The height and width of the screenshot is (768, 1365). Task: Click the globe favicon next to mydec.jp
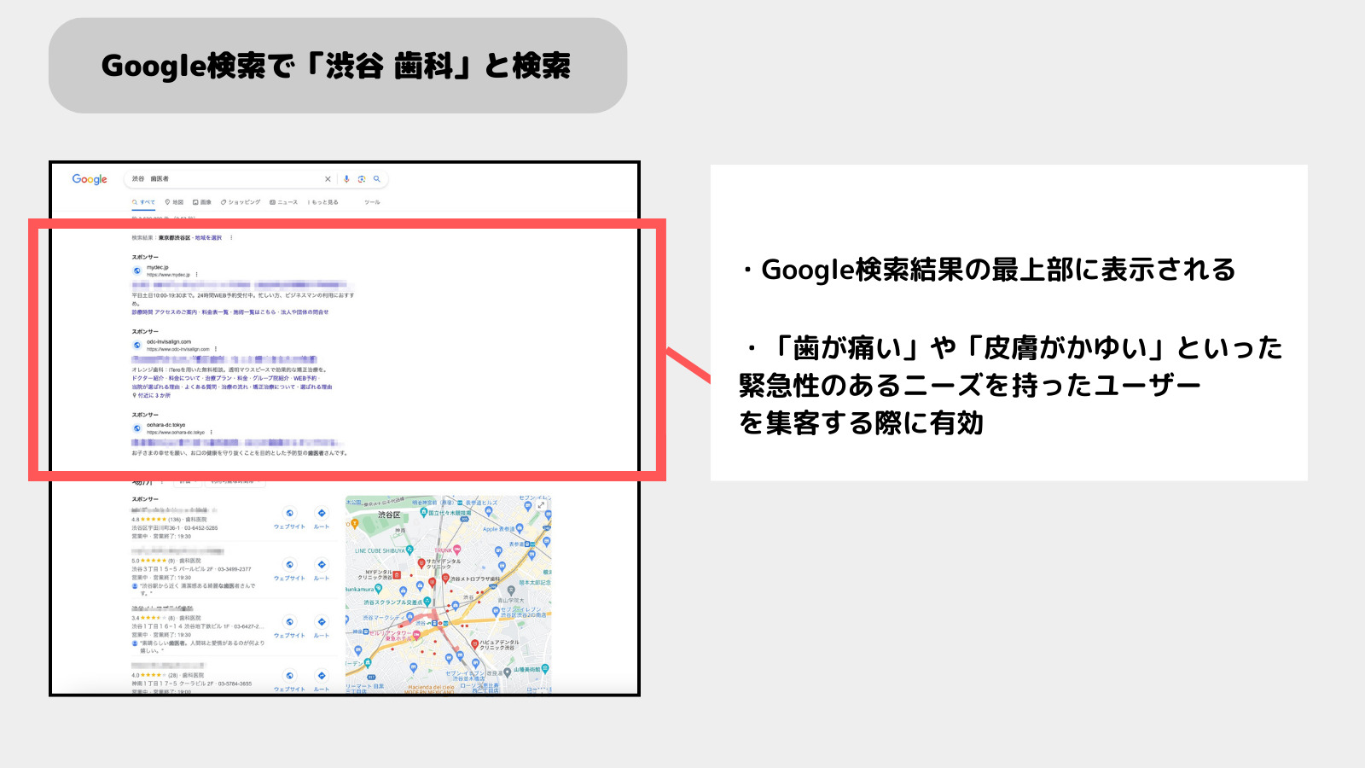136,269
